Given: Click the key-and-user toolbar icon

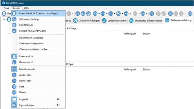Looking at the screenshot, I should tap(78, 14).
